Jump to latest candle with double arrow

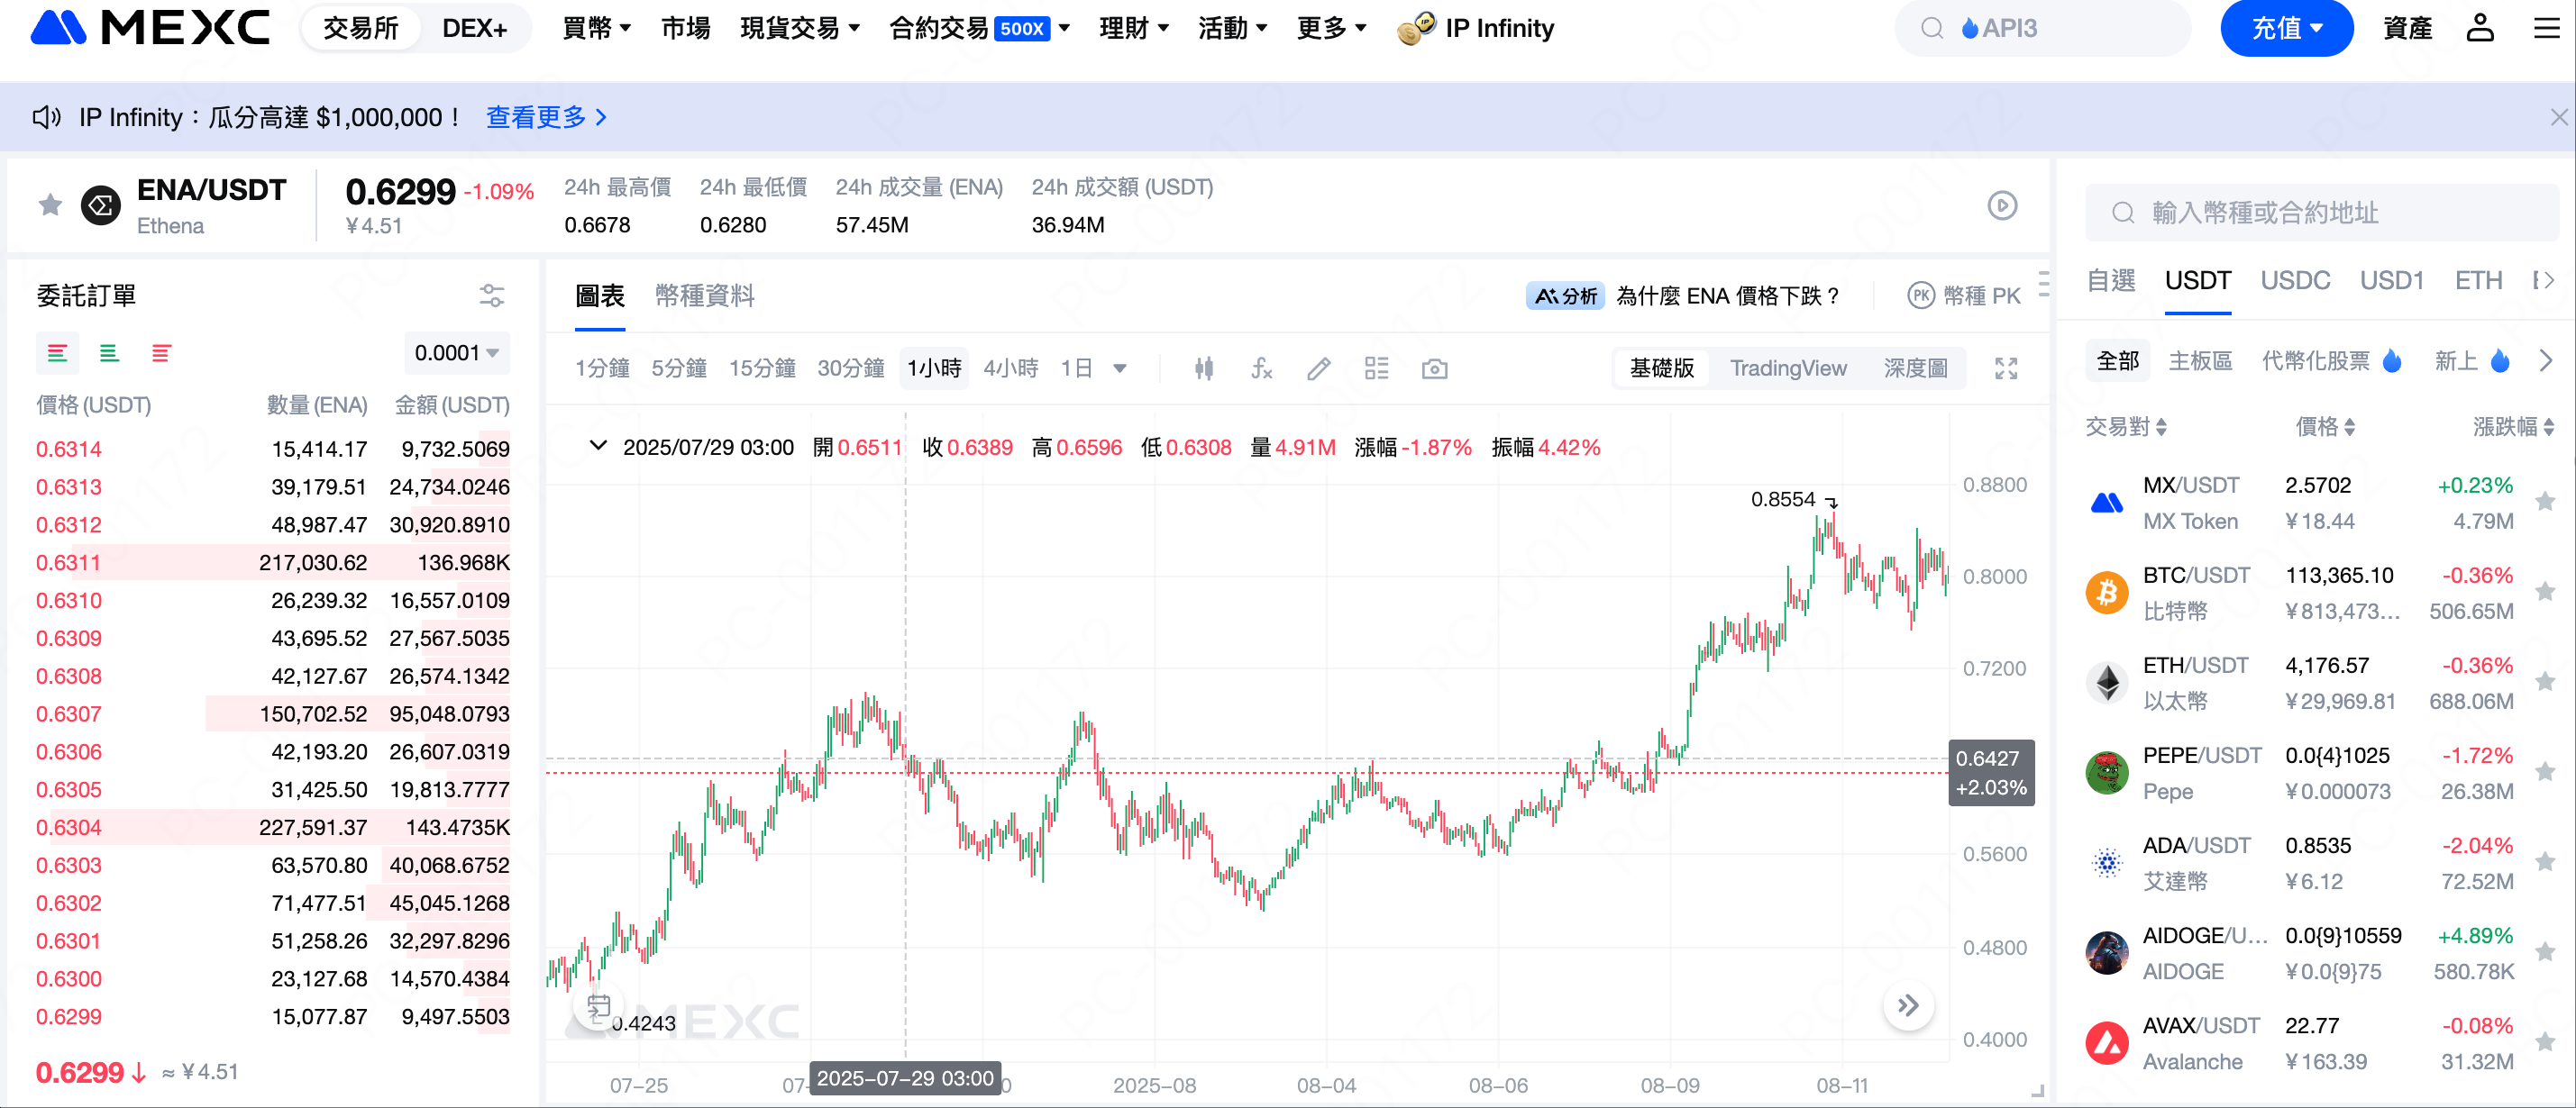pyautogui.click(x=1908, y=1005)
